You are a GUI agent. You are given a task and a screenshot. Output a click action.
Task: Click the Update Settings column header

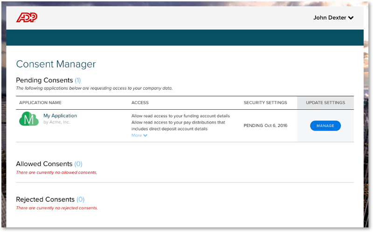325,103
